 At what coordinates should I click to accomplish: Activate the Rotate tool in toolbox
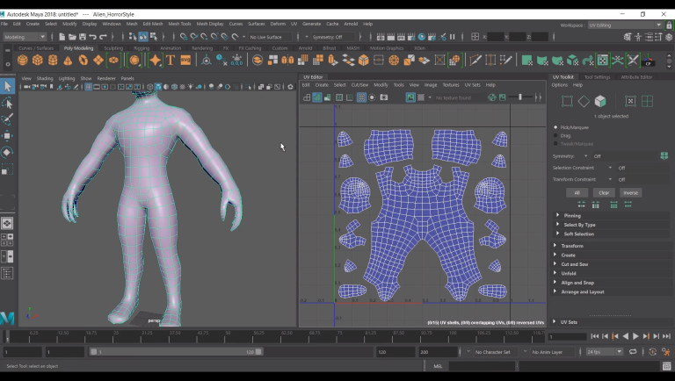(7, 152)
